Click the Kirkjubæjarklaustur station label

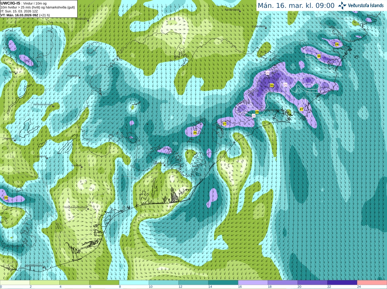(x=76, y=208)
